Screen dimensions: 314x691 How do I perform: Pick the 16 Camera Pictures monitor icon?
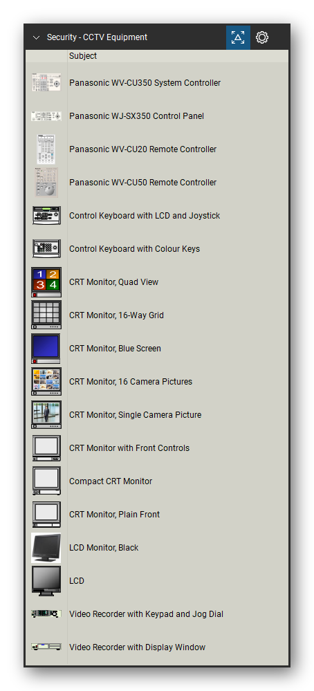pyautogui.click(x=46, y=382)
